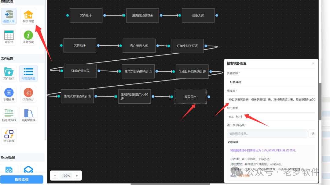This screenshot has height=185, width=330.
Task: Click the 步骤名称 input field
Action: coord(271,82)
